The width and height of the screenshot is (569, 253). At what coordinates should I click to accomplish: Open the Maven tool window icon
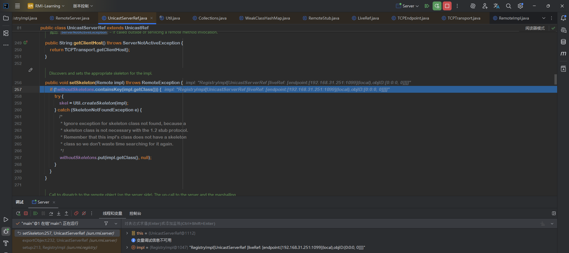point(563,54)
